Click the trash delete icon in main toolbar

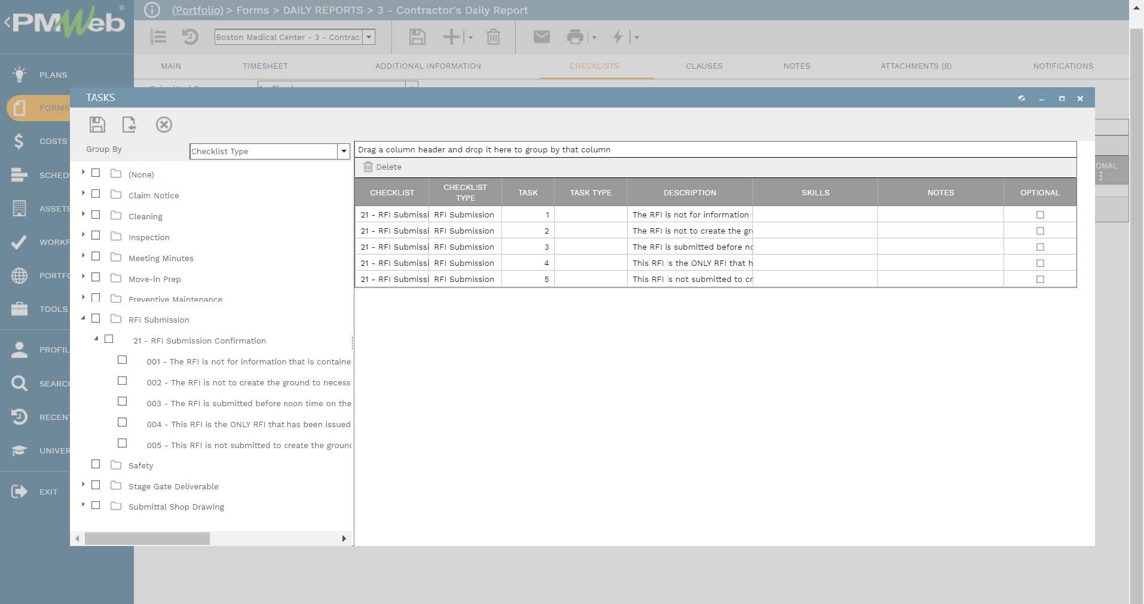493,37
